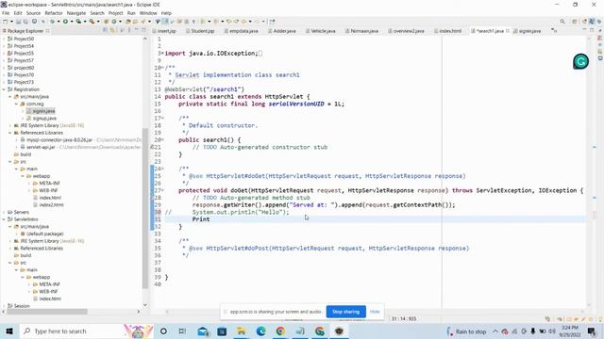Click the toolbar Search flashlight icon
Viewport: 604px width, 339px height.
coord(143,22)
